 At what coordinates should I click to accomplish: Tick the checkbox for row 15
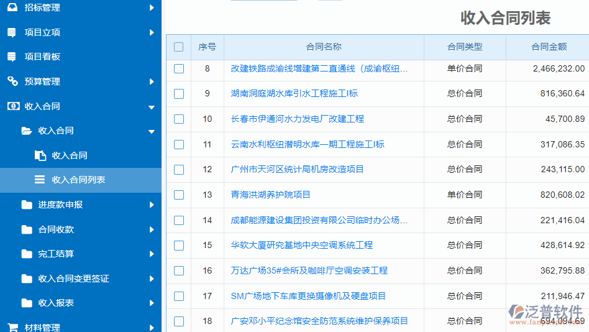tap(179, 246)
